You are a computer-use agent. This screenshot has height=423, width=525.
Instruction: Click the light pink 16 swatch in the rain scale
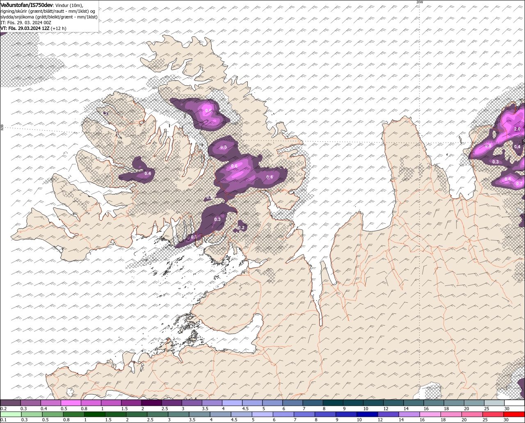pyautogui.click(x=430, y=414)
